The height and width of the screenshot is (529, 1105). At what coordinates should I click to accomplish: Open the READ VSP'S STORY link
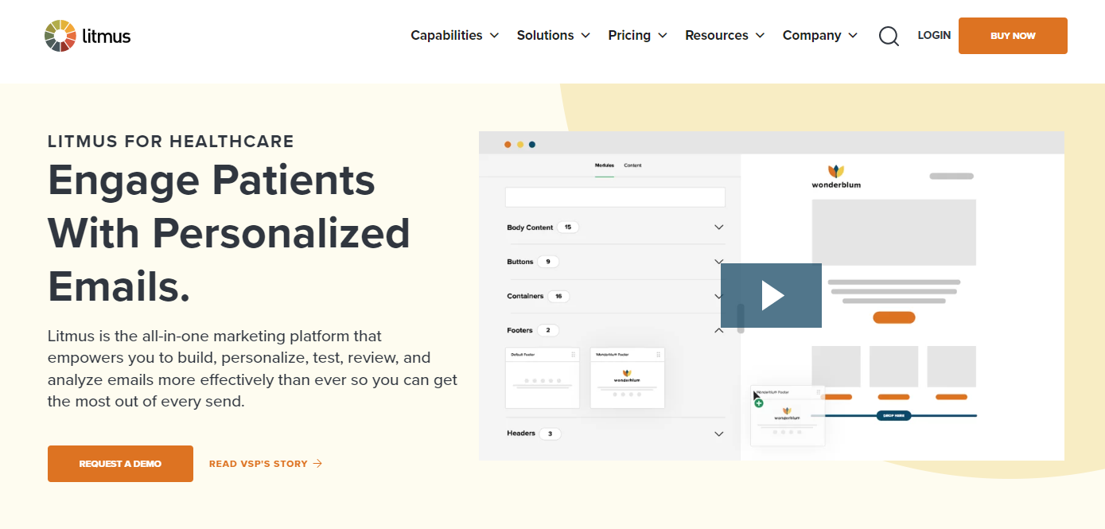[265, 464]
